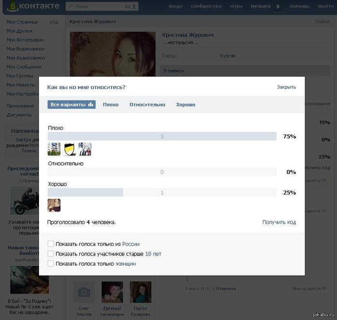Toggle show only women's votes checkbox
Image resolution: width=337 pixels, height=320 pixels.
[x=51, y=264]
